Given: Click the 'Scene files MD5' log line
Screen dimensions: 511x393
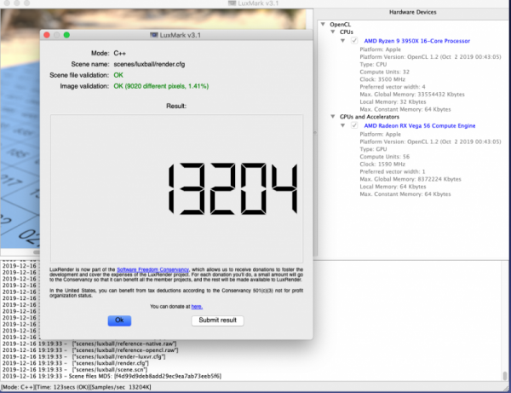Looking at the screenshot, I should 112,376.
